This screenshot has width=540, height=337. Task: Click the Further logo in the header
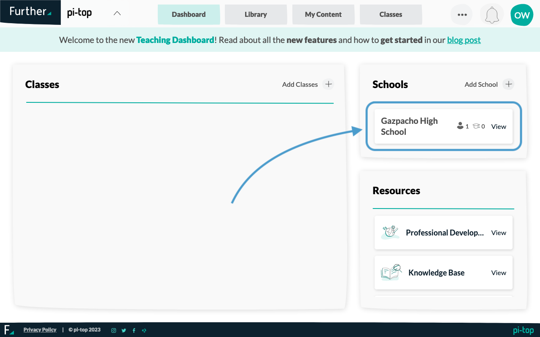(x=30, y=12)
